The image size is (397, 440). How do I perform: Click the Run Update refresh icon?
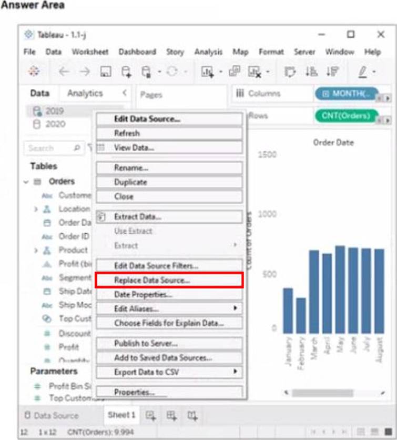(x=172, y=72)
